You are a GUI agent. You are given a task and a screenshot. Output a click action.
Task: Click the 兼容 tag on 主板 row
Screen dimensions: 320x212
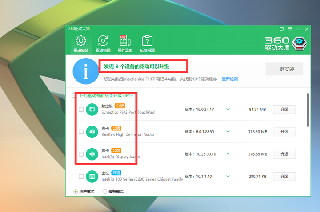tap(116, 173)
